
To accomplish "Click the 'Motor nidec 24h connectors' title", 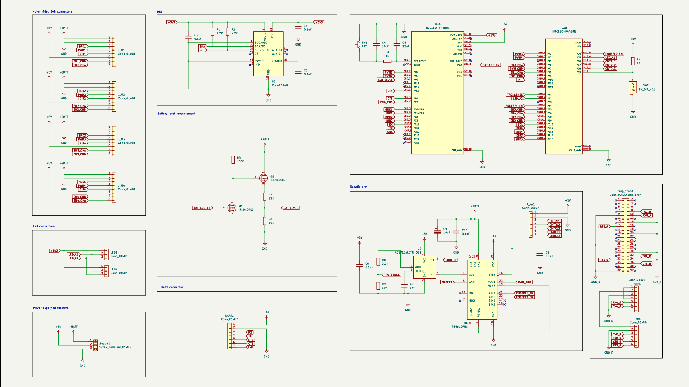I will (x=52, y=11).
